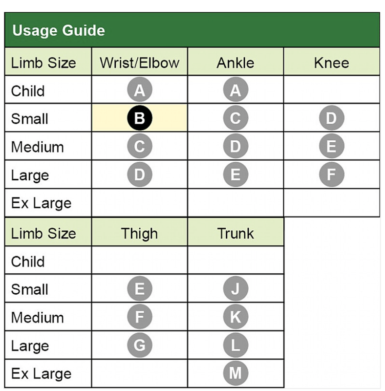Click the black B circle for Small Wrist/Elbow
Screen dimensions: 385x391
tap(139, 118)
